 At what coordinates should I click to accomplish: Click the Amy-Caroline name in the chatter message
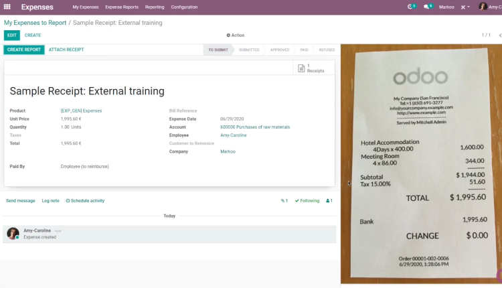(x=37, y=230)
